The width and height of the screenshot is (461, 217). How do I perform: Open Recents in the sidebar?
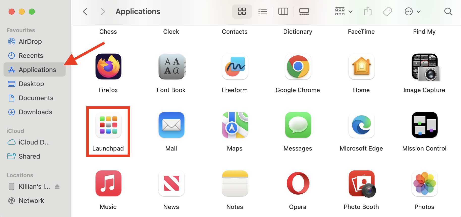(35, 55)
